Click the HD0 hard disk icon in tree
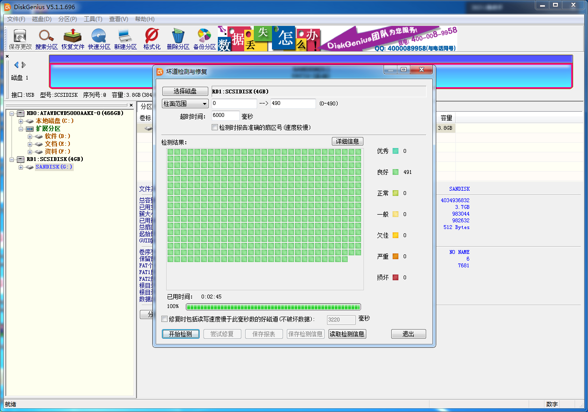588x412 pixels. [20, 114]
